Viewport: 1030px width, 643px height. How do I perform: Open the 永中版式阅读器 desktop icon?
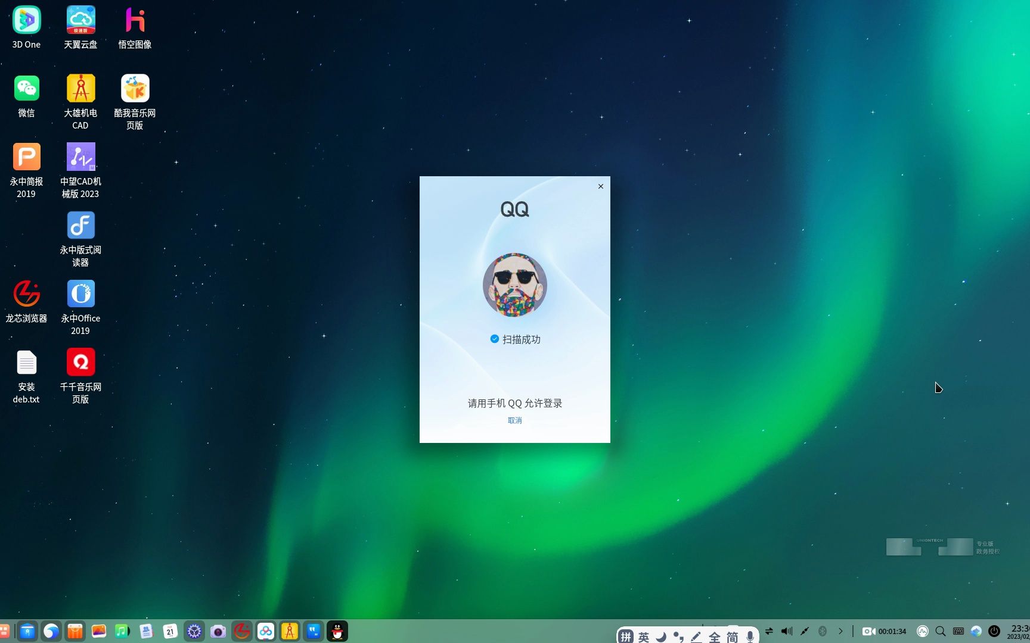80,238
